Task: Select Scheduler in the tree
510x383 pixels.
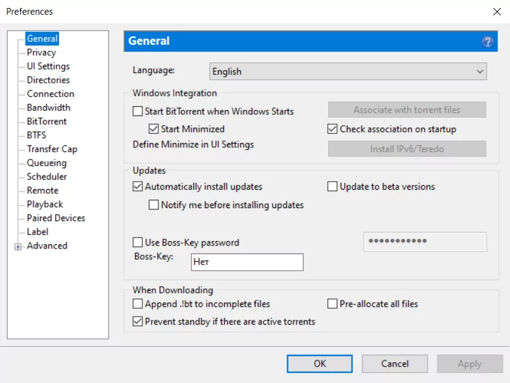Action: click(47, 176)
